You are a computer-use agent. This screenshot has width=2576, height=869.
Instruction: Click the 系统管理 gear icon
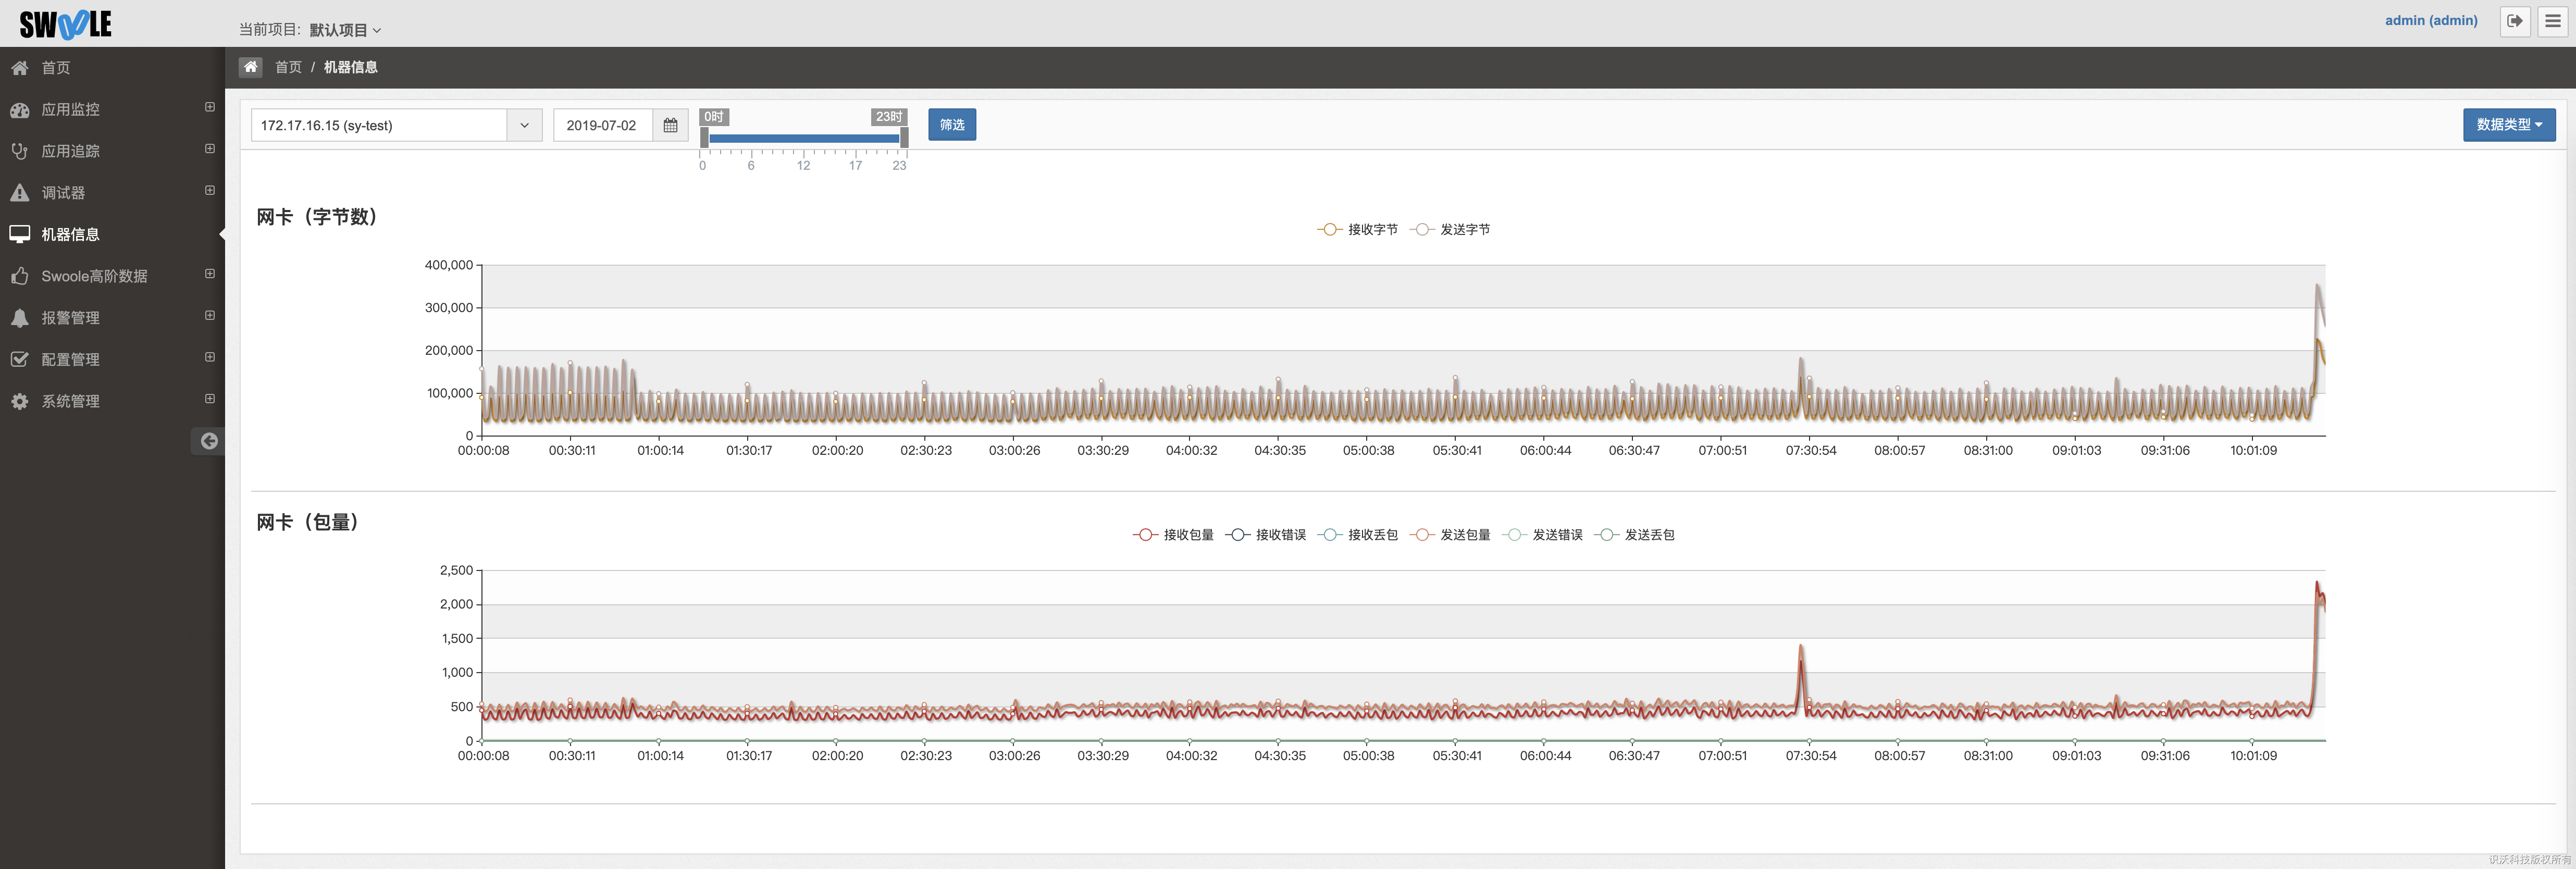coord(20,401)
